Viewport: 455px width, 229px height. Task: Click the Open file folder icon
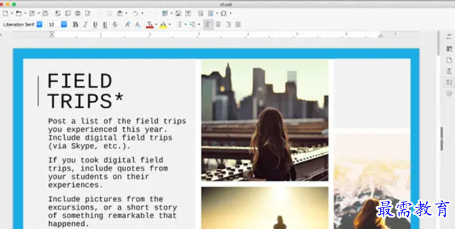(x=18, y=13)
